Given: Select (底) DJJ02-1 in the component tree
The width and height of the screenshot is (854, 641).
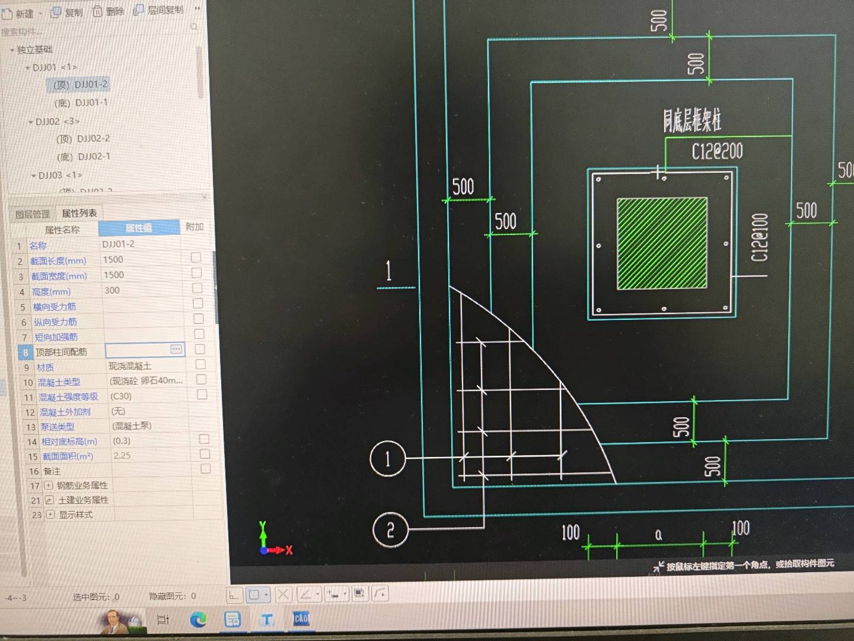Looking at the screenshot, I should pyautogui.click(x=84, y=157).
